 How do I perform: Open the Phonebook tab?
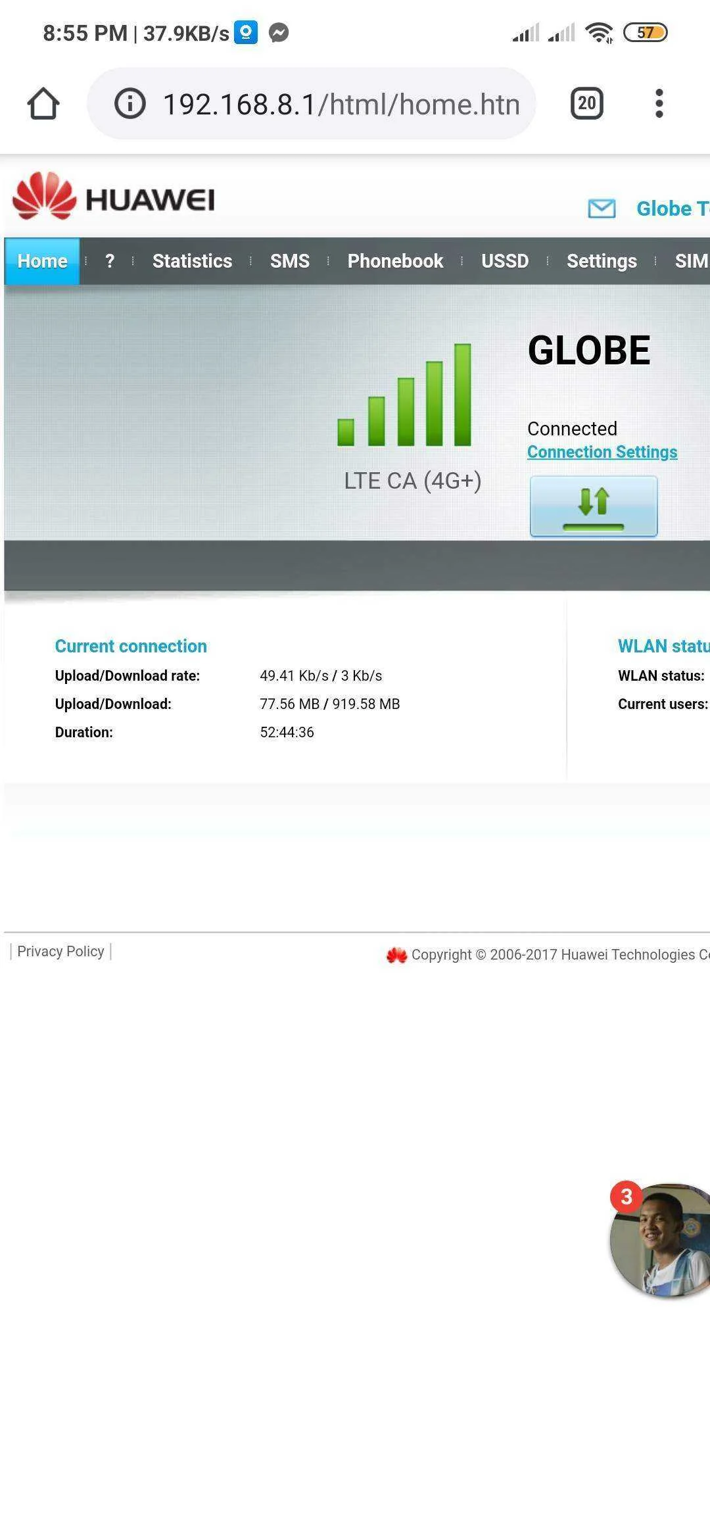pyautogui.click(x=395, y=261)
